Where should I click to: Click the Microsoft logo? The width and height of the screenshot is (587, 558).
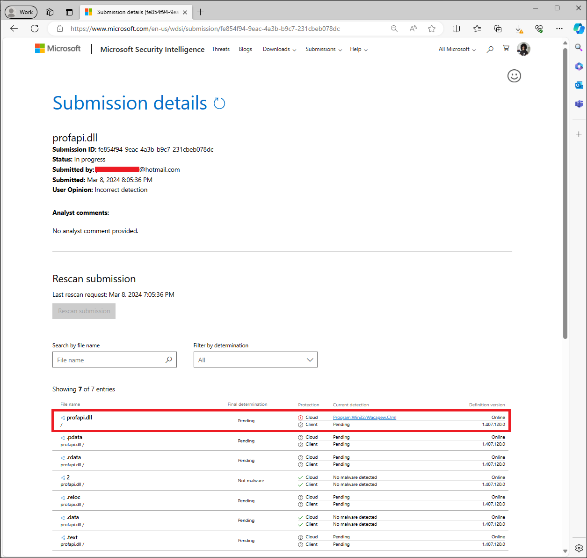coord(58,48)
